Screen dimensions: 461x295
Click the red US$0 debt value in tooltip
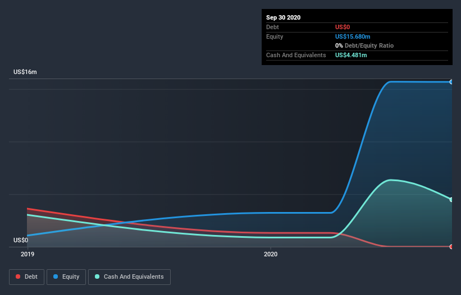[x=343, y=27]
